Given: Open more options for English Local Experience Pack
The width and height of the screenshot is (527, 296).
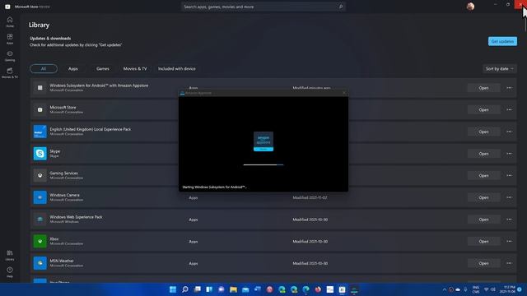Looking at the screenshot, I should pos(509,132).
